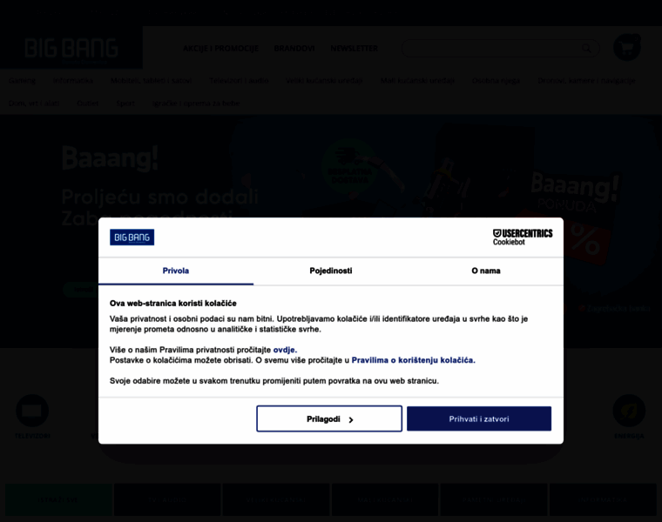Click the Energija category icon
This screenshot has height=522, width=662.
tap(629, 411)
